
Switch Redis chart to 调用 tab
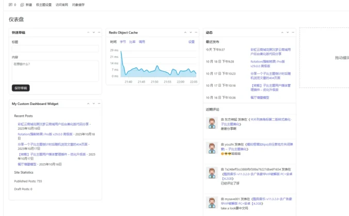[x=142, y=42]
